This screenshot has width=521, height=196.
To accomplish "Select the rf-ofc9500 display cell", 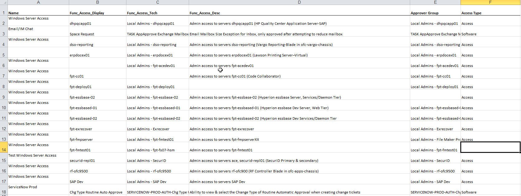I will click(x=97, y=168).
